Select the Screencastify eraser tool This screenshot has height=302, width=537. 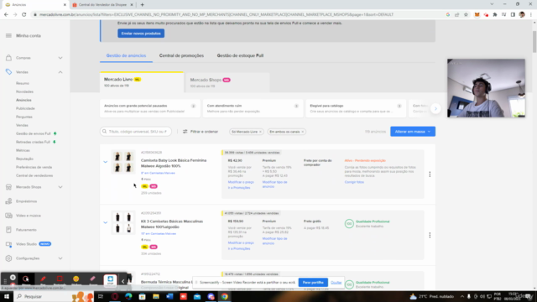click(x=92, y=279)
